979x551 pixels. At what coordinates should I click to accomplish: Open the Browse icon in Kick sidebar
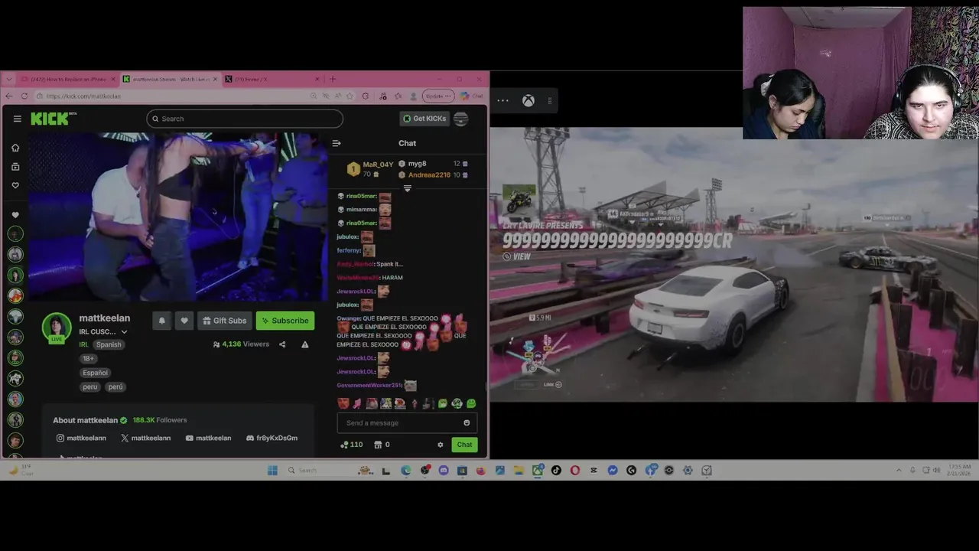pos(15,167)
